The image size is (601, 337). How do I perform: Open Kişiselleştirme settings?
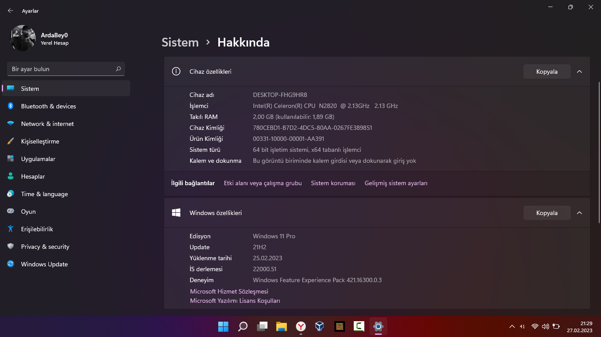[x=66, y=141]
